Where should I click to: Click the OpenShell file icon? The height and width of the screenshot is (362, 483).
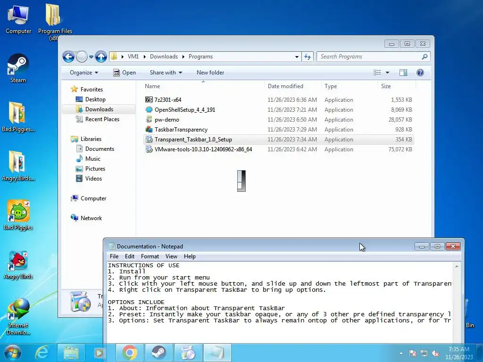[149, 109]
